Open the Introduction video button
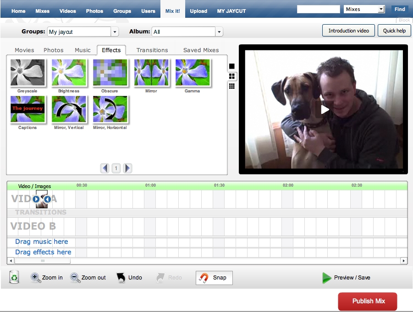Image resolution: width=413 pixels, height=312 pixels. point(348,31)
